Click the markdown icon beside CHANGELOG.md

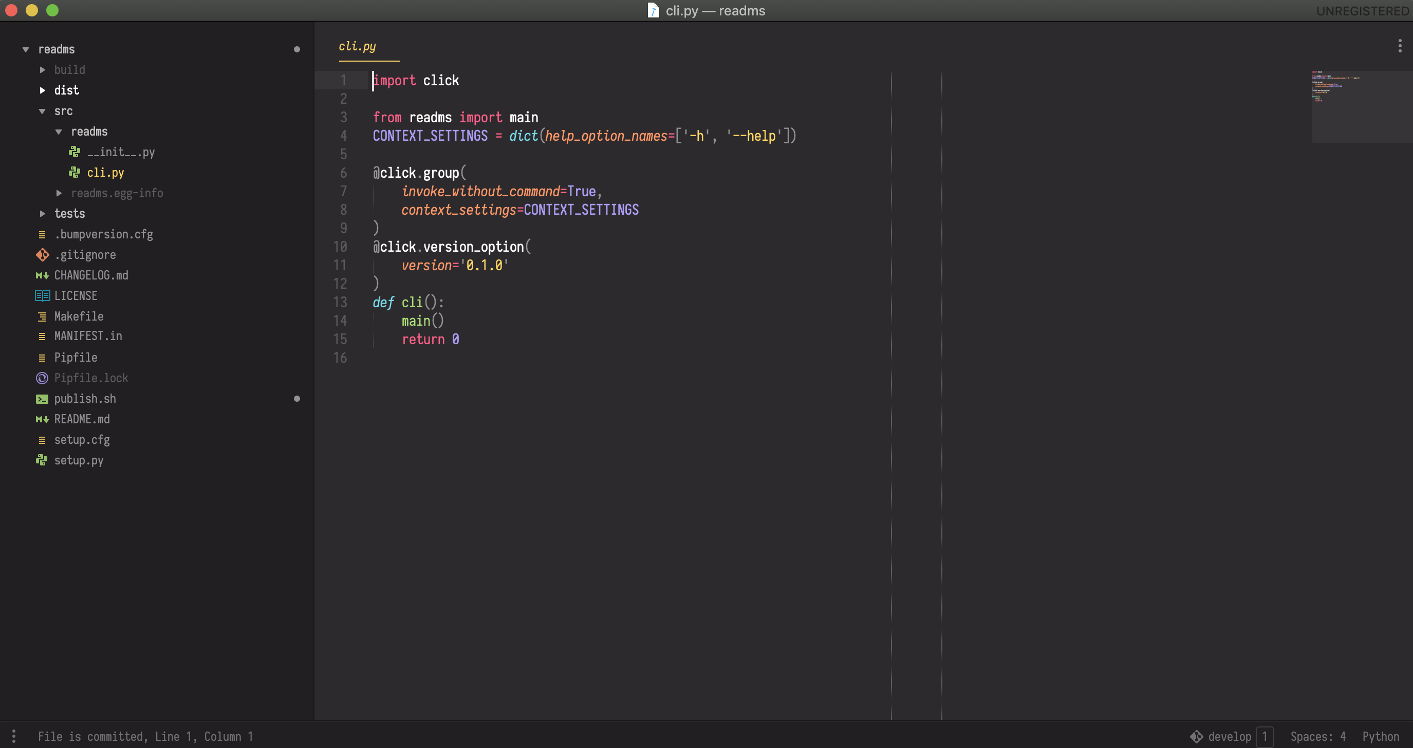(42, 275)
